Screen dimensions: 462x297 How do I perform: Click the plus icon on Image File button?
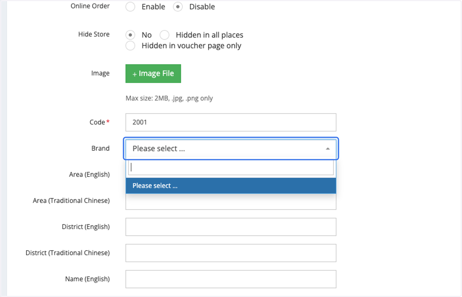point(134,74)
